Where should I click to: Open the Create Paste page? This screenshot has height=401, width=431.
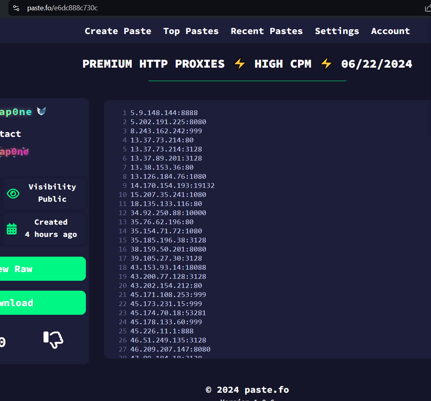[x=118, y=31]
